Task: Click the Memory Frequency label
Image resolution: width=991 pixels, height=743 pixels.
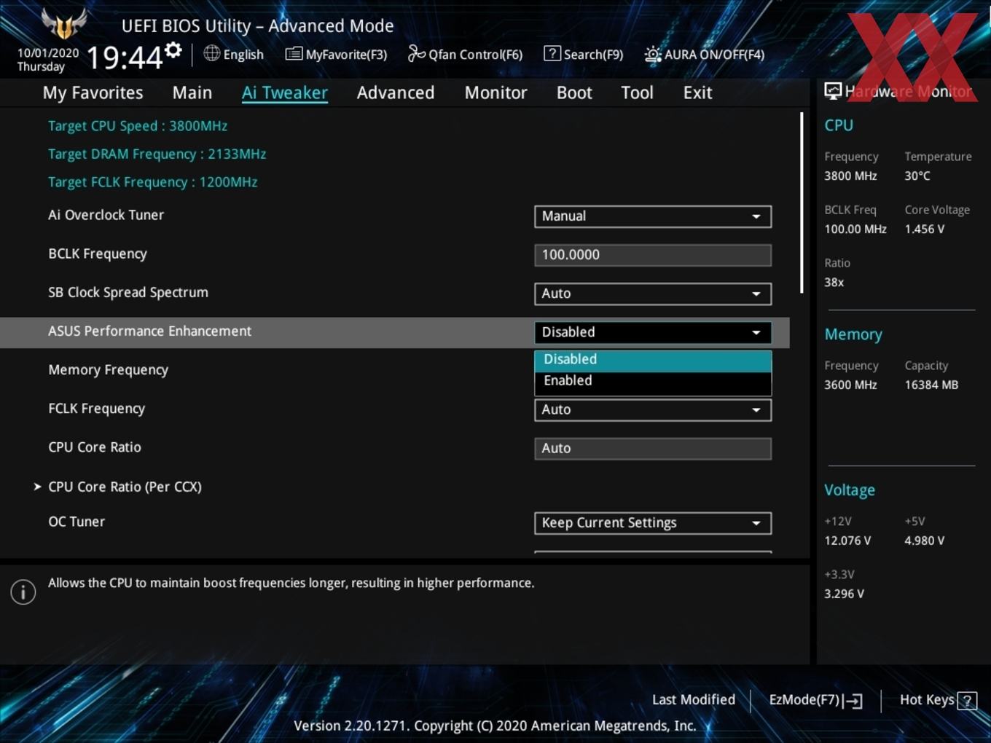Action: coord(108,370)
